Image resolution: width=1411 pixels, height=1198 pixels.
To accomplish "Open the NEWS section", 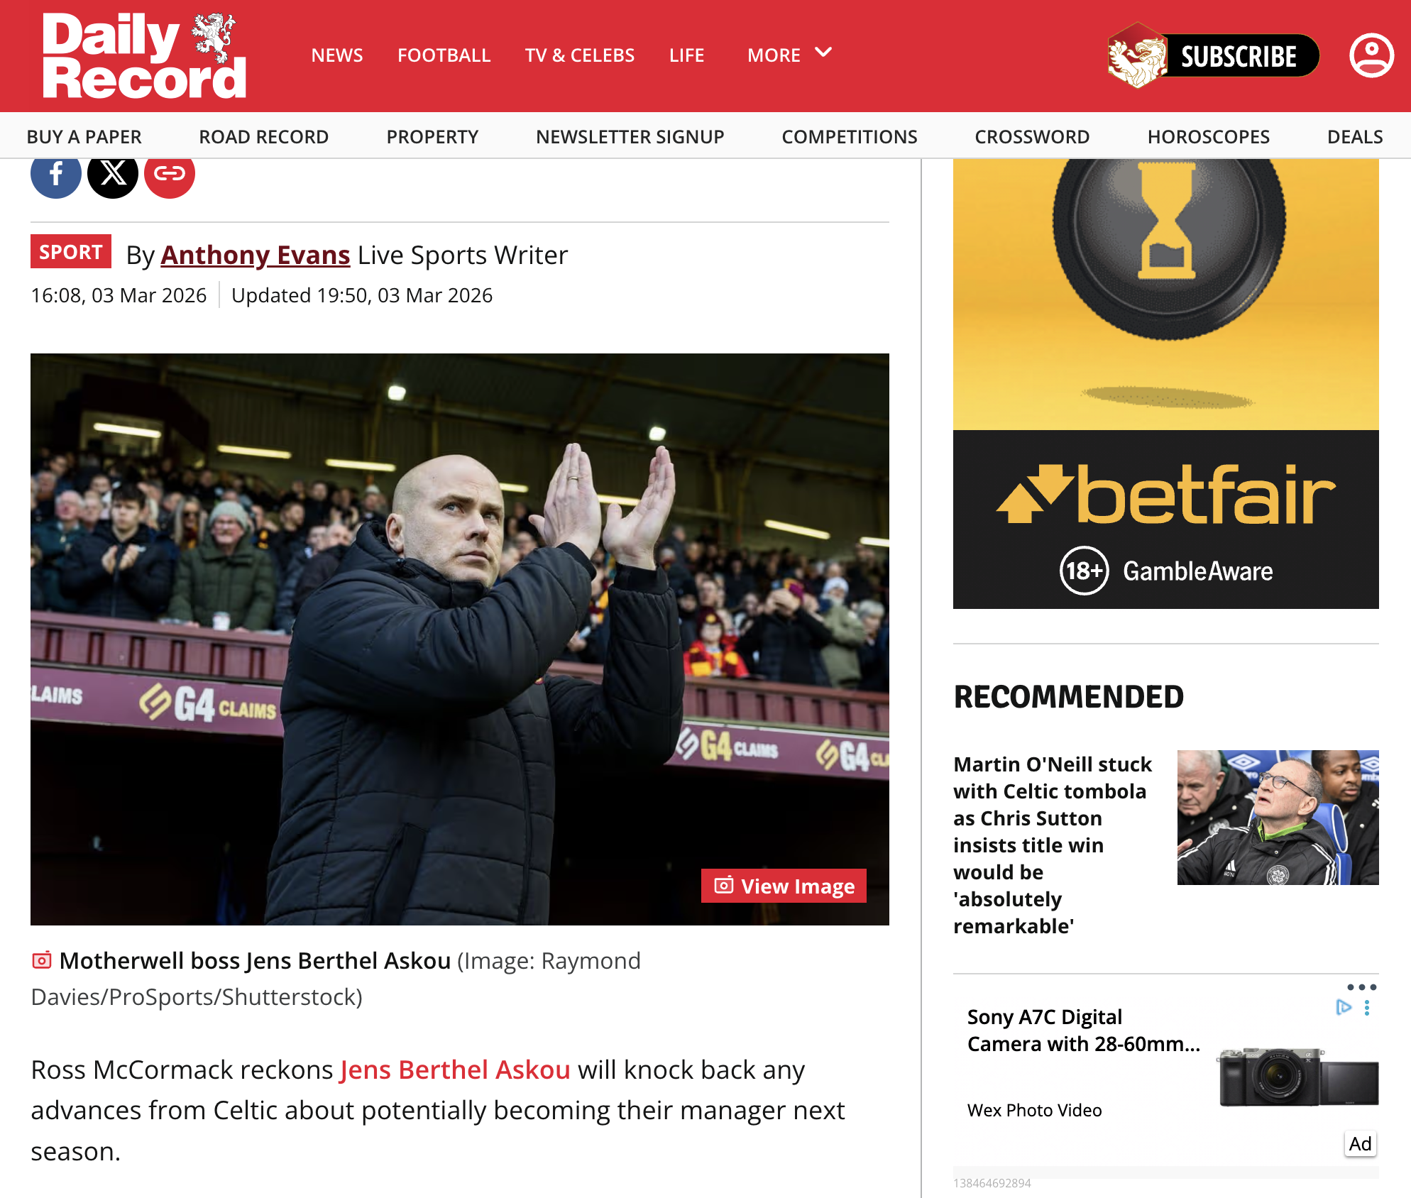I will 337,55.
